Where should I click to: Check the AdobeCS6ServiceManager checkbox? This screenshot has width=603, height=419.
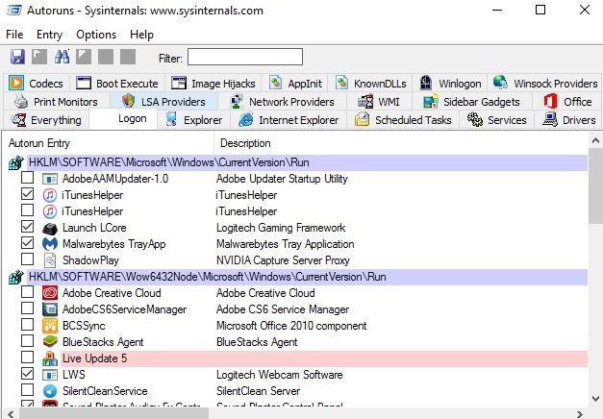[x=27, y=308]
